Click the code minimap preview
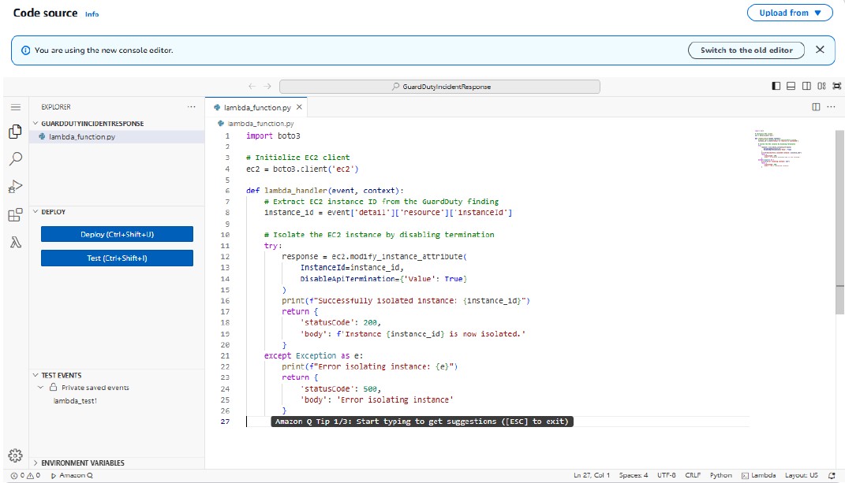 (x=778, y=149)
